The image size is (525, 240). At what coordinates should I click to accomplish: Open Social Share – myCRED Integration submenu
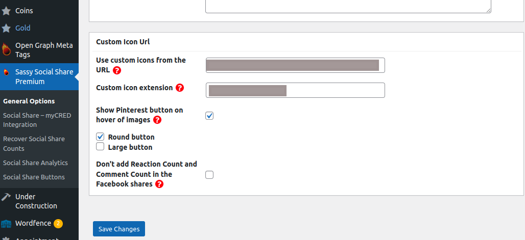click(37, 120)
